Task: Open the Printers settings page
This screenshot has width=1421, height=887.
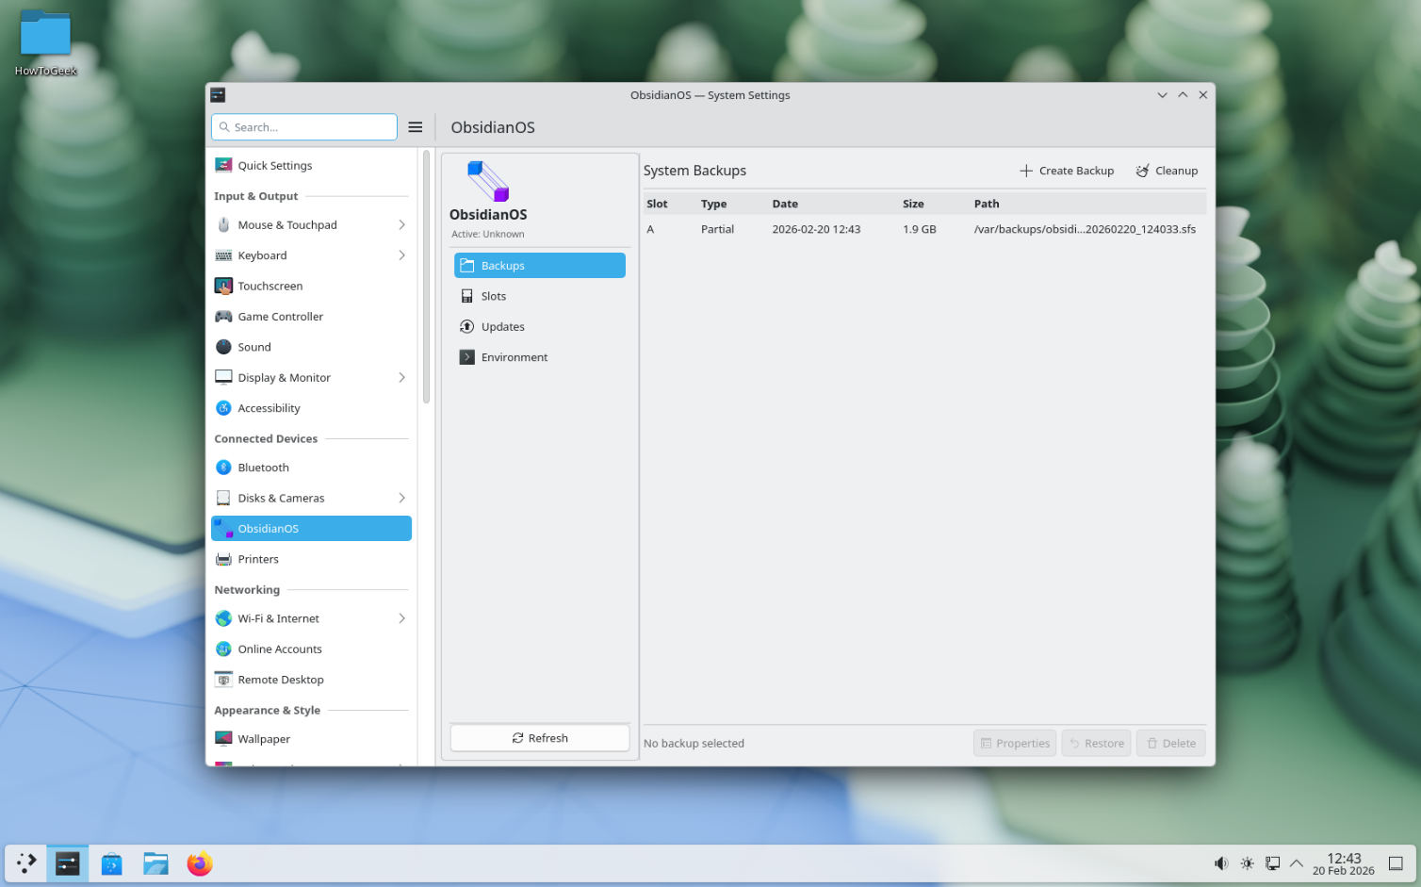Action: pos(258,559)
